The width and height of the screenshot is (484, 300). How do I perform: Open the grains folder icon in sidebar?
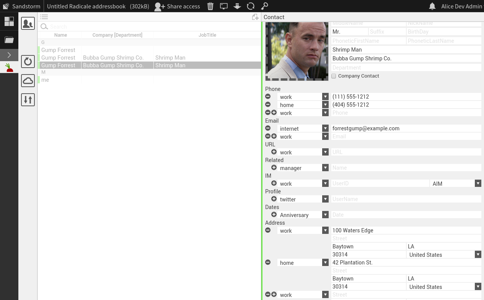point(9,40)
